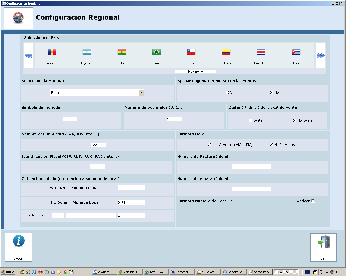Click the Colombia flag icon
This screenshot has width=346, height=276.
coord(226,52)
